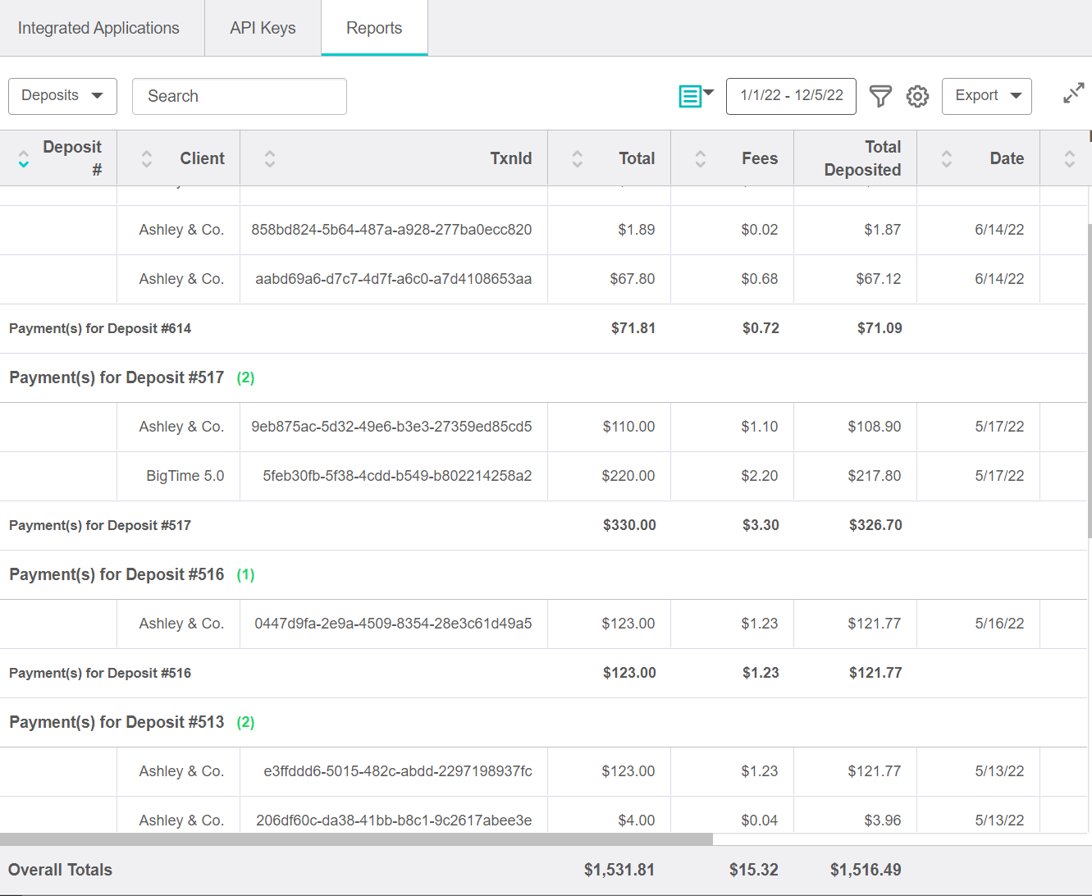Image resolution: width=1092 pixels, height=896 pixels.
Task: Click the TxnId column header label
Action: pyautogui.click(x=510, y=158)
